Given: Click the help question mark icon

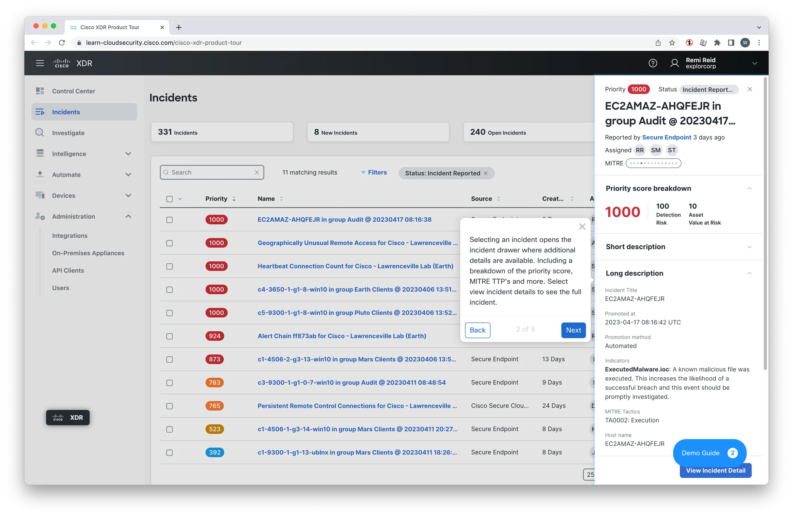Looking at the screenshot, I should coord(652,63).
